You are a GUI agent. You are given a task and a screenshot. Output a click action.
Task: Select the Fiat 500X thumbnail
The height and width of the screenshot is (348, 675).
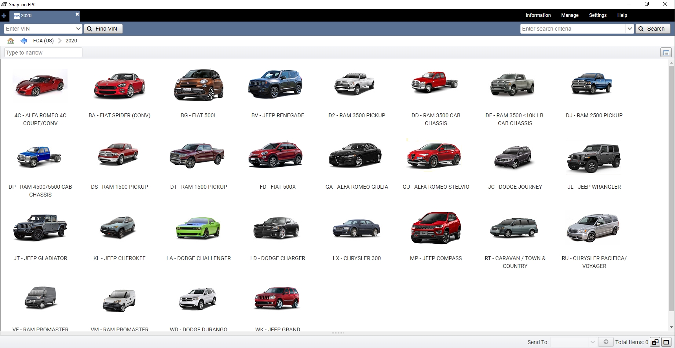point(276,155)
